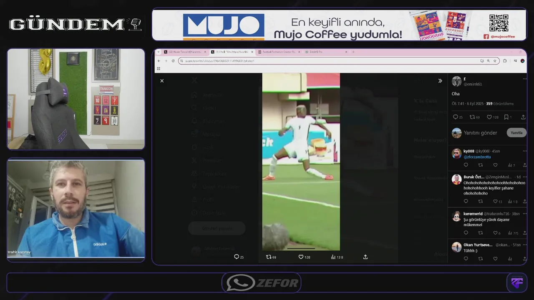Open ky008 user avatar
The width and height of the screenshot is (534, 300).
pyautogui.click(x=456, y=153)
